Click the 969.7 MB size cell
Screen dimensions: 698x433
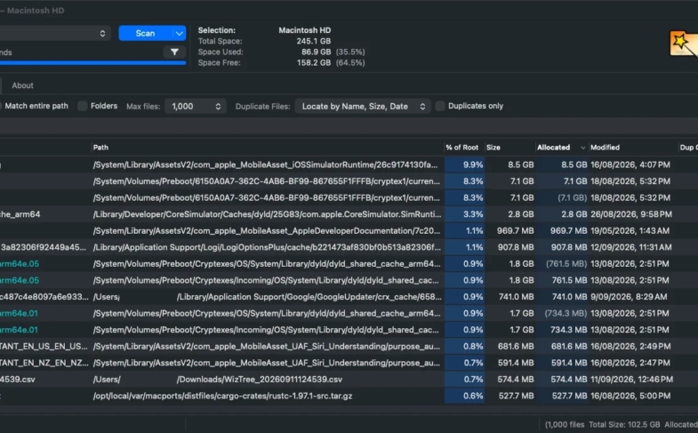(515, 230)
